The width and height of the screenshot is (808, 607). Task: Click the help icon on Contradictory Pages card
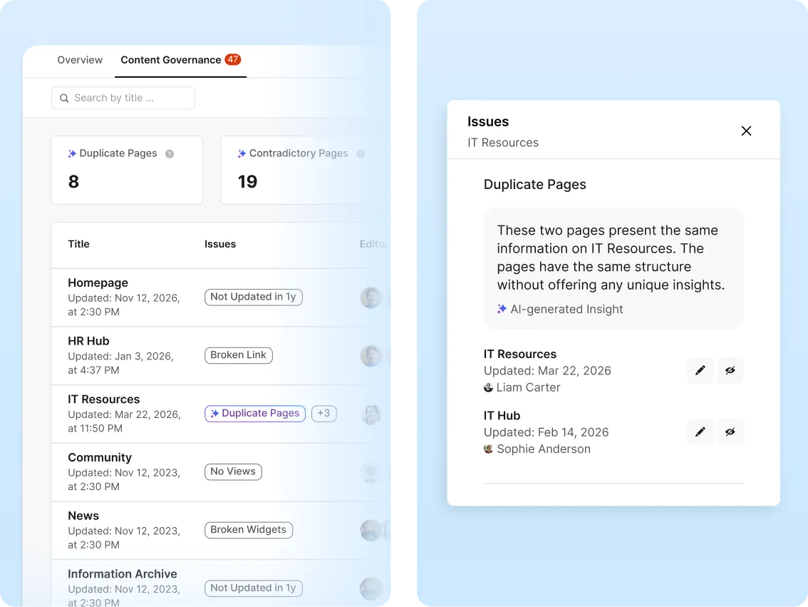(x=361, y=153)
